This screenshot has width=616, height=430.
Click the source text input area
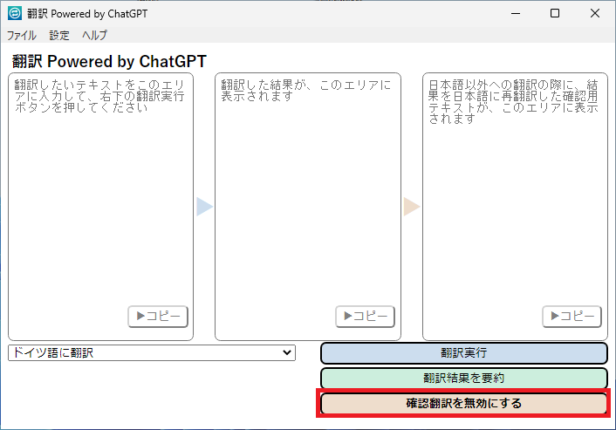(100, 207)
